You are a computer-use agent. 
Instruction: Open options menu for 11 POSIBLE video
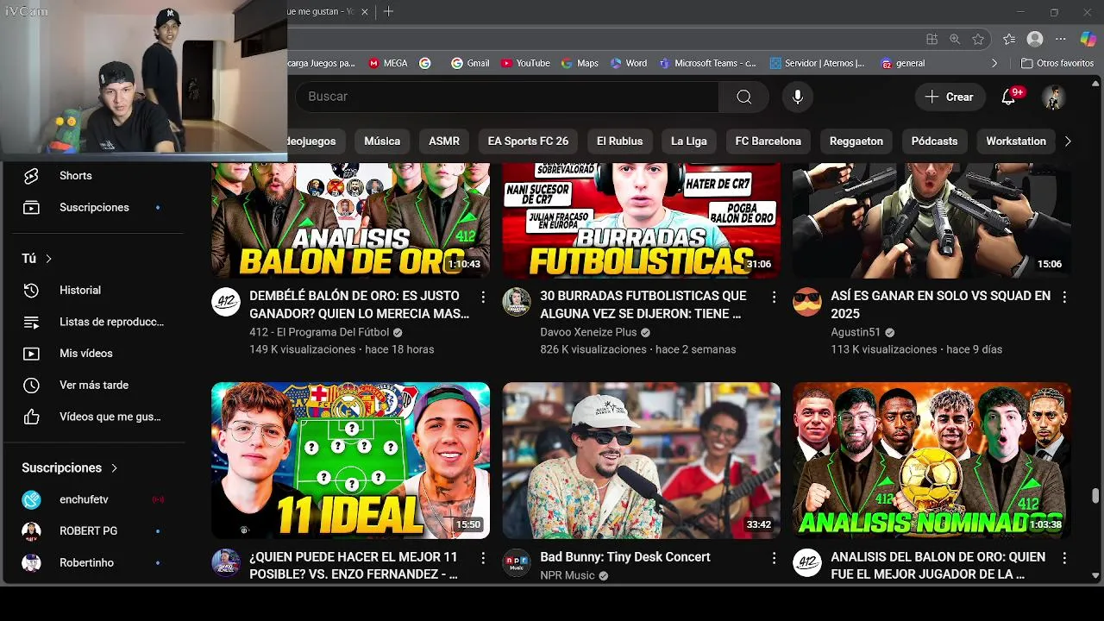[483, 558]
